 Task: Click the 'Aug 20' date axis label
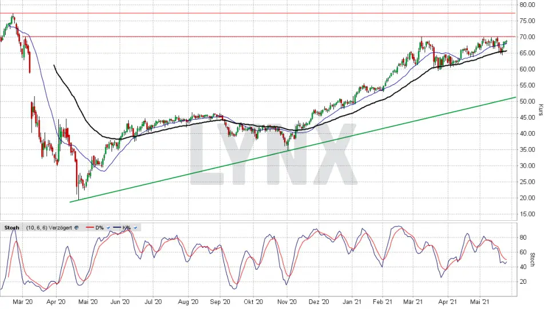(x=188, y=302)
